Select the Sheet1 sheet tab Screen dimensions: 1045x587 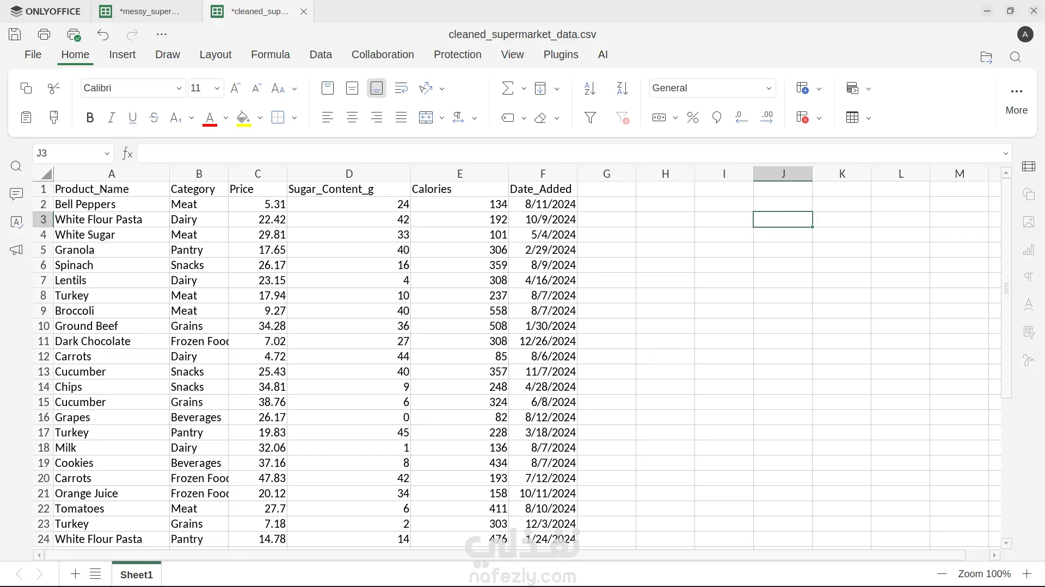coord(136,574)
